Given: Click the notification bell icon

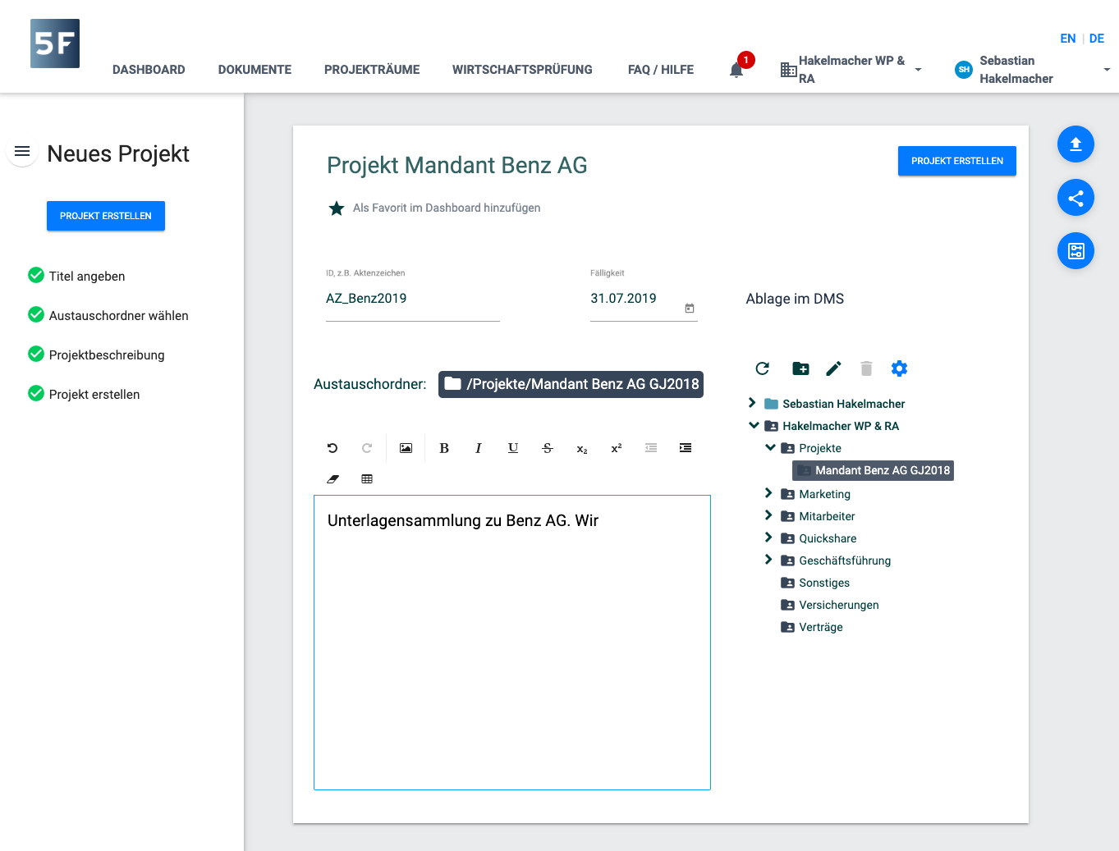Looking at the screenshot, I should click(x=736, y=70).
